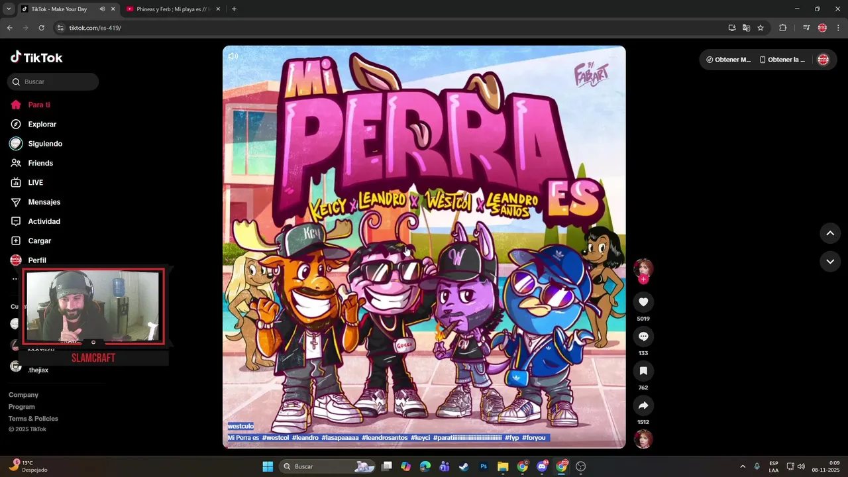Screen dimensions: 848x477
Task: Open Discord from the taskbar
Action: pos(542,466)
